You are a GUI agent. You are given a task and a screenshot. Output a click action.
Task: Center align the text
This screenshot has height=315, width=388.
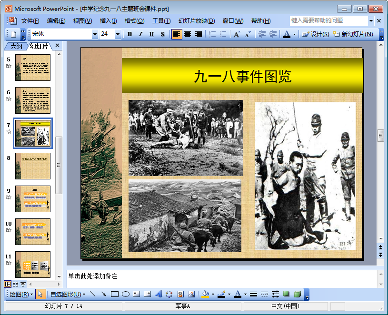188,34
